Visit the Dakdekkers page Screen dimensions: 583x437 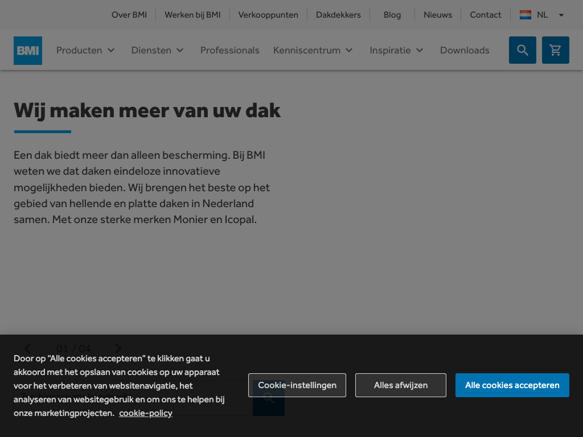coord(338,15)
